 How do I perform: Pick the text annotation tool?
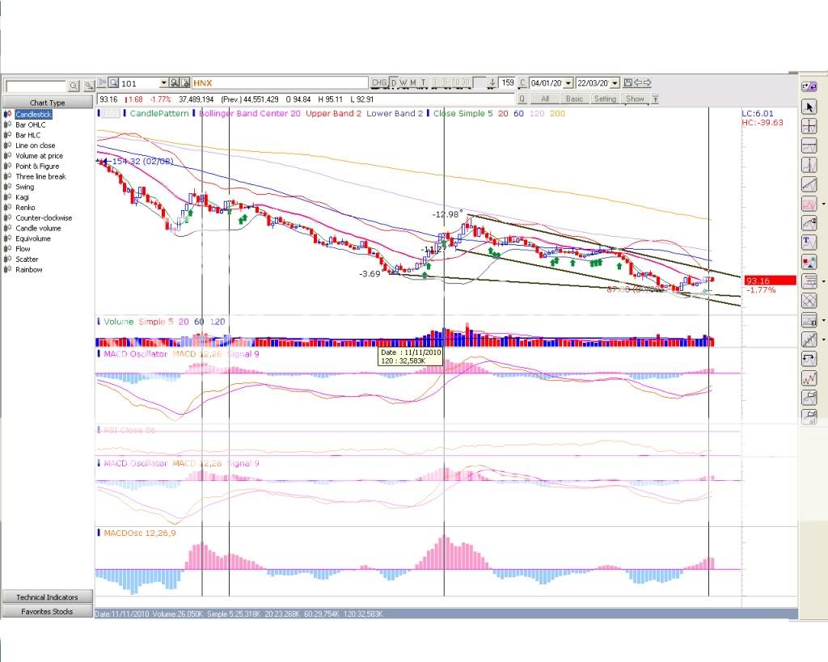809,242
